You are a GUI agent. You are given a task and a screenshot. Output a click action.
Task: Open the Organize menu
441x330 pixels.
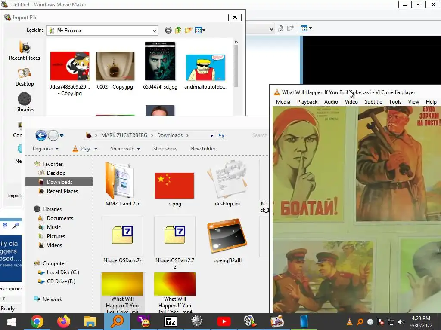(x=46, y=149)
